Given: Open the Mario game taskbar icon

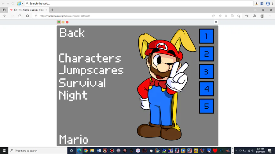Looking at the screenshot, I should pyautogui.click(x=105, y=151).
